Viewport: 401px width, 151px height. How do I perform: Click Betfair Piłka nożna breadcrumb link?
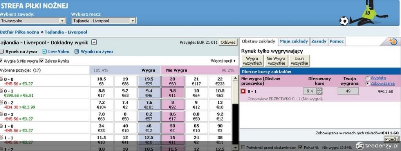[x=20, y=32]
